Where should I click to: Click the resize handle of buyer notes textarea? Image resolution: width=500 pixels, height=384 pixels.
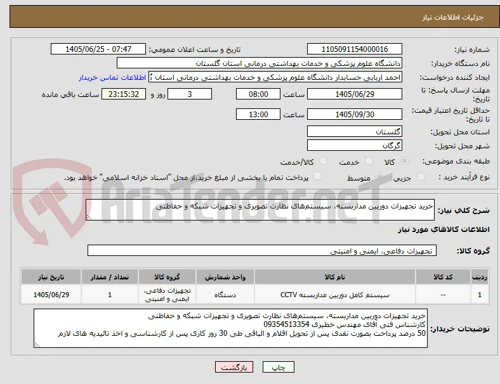[37, 345]
